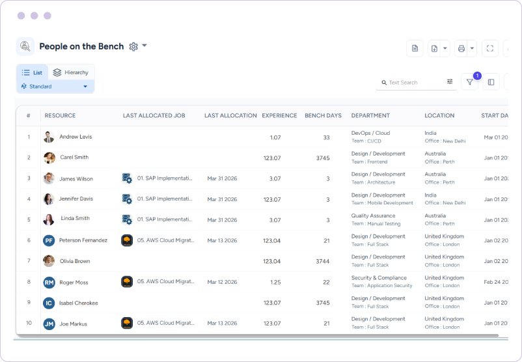Click Andrew Levis avatar photo

[49, 137]
